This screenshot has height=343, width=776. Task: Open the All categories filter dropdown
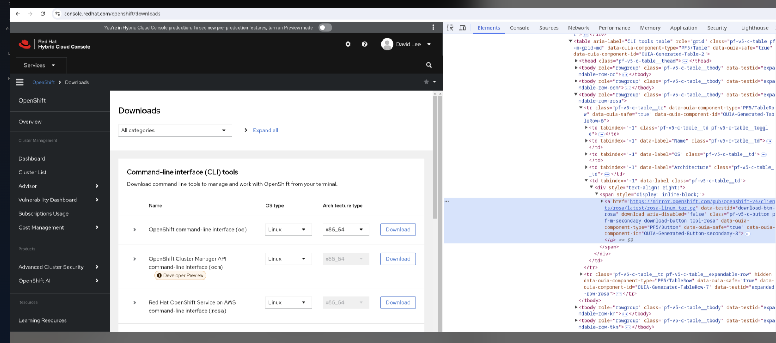(x=175, y=130)
